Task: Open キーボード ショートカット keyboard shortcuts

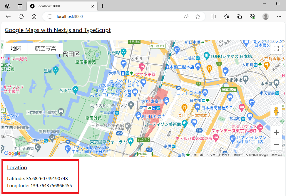Action: point(212,155)
